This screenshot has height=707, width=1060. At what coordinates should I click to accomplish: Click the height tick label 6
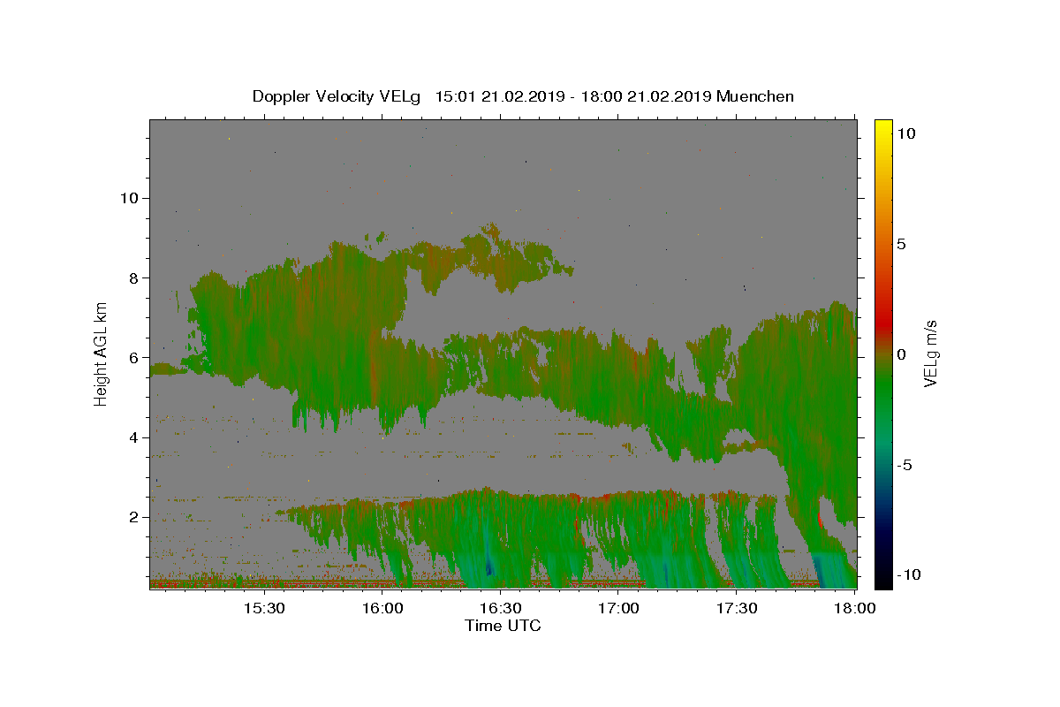click(x=133, y=358)
